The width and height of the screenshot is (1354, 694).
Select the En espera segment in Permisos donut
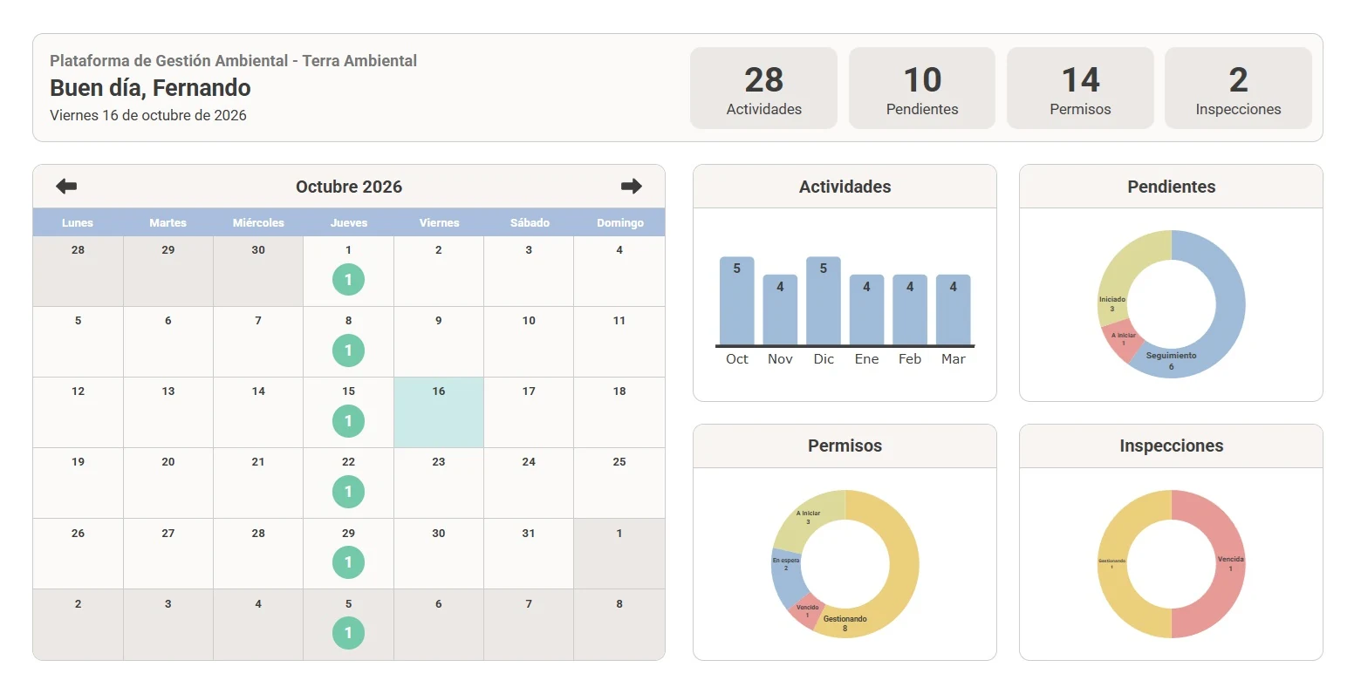pos(786,576)
